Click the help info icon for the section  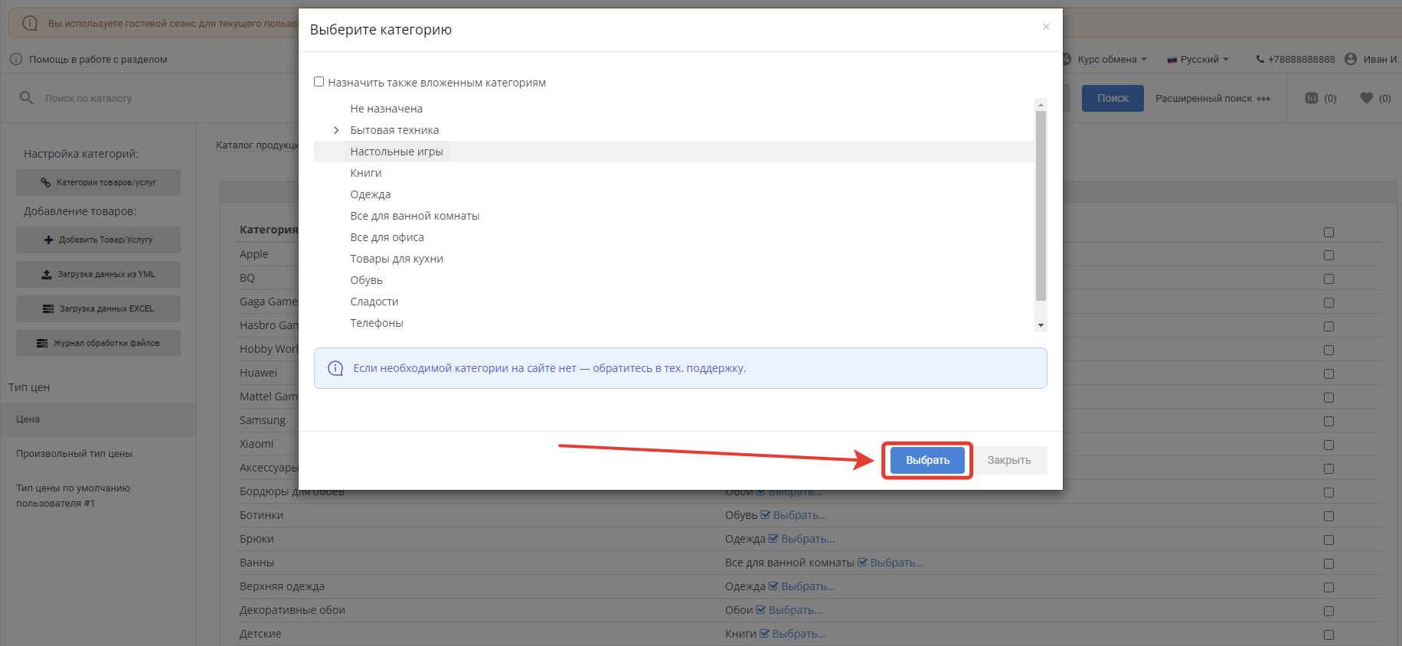(16, 59)
